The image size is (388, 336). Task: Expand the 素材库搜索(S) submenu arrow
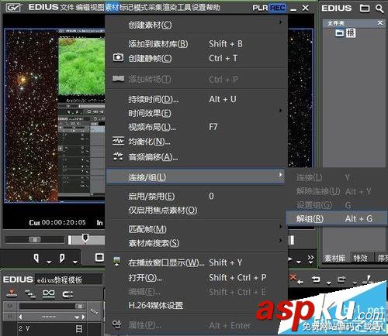pyautogui.click(x=280, y=240)
